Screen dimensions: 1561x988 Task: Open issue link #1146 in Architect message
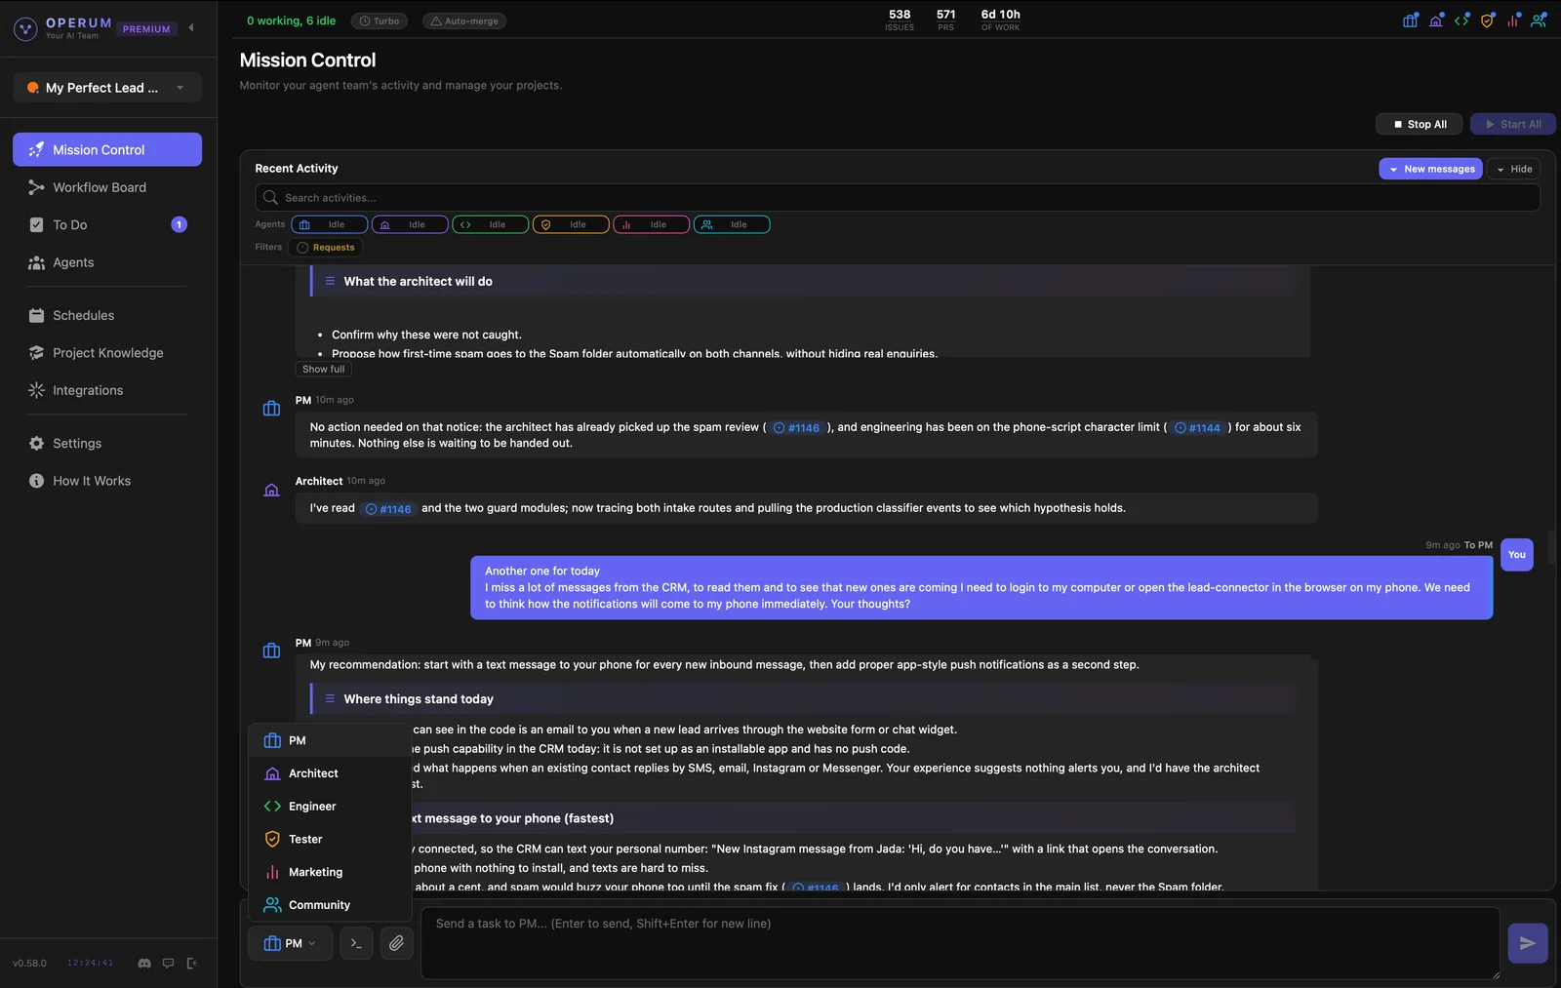[388, 509]
